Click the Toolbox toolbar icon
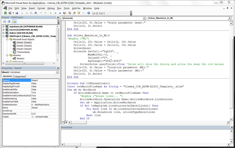This screenshot has height=148, width=235. click(83, 13)
